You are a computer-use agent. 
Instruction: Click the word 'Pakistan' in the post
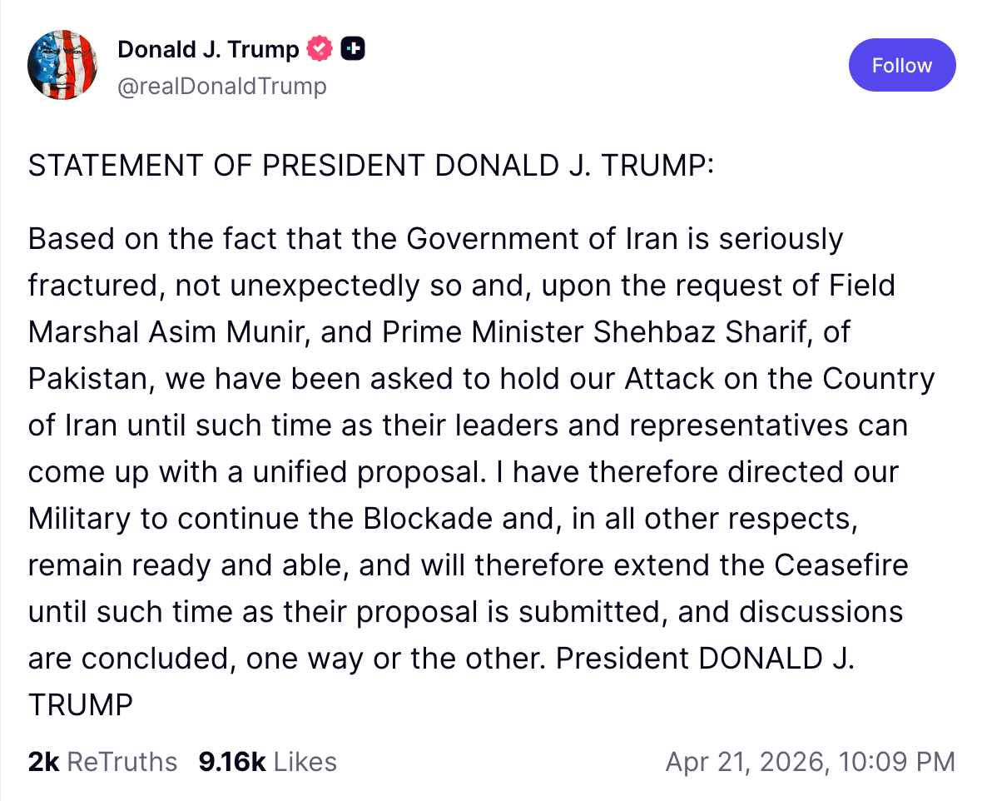[89, 379]
